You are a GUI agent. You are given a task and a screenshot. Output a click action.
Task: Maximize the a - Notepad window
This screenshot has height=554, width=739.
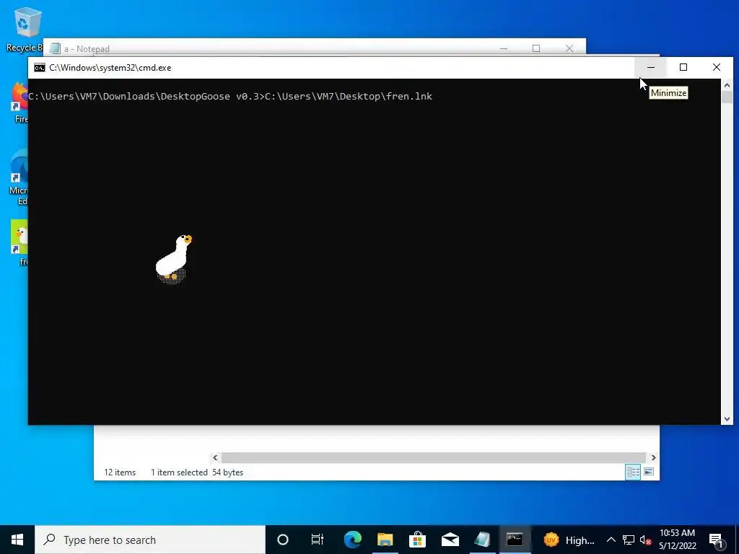536,48
